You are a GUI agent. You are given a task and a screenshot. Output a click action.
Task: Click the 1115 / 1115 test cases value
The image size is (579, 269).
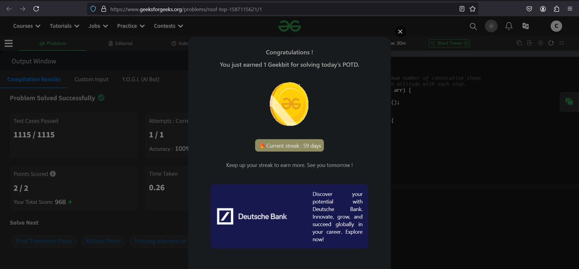[34, 135]
